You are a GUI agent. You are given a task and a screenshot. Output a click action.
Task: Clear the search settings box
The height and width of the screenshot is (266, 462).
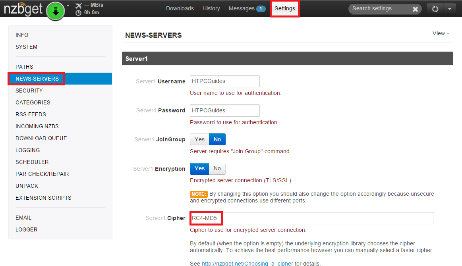415,9
